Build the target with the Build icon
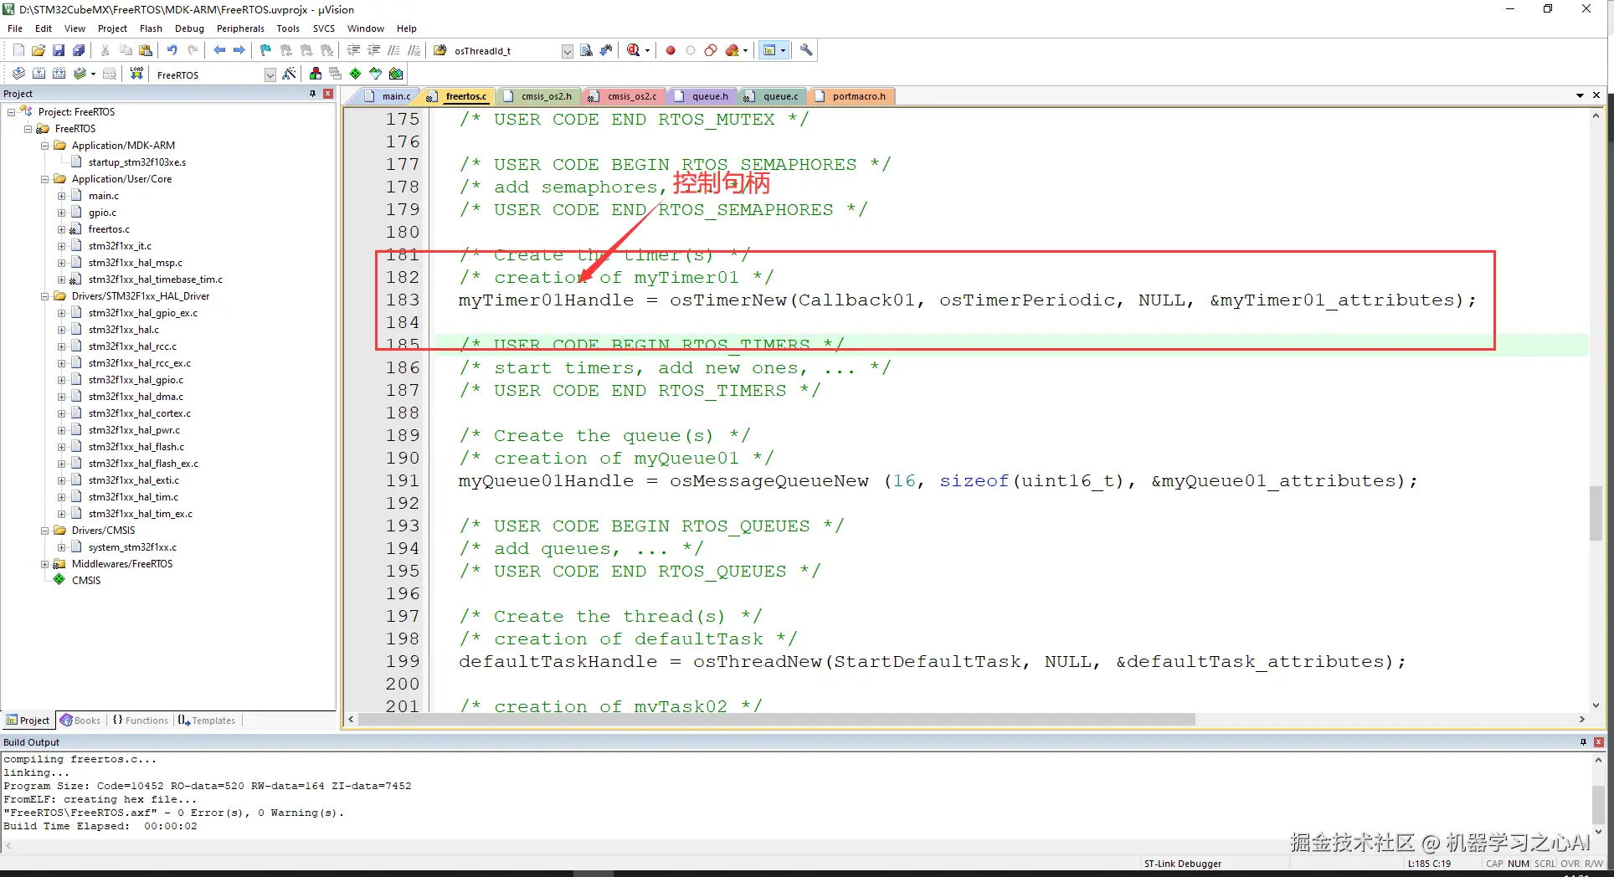The image size is (1614, 877). (x=39, y=74)
